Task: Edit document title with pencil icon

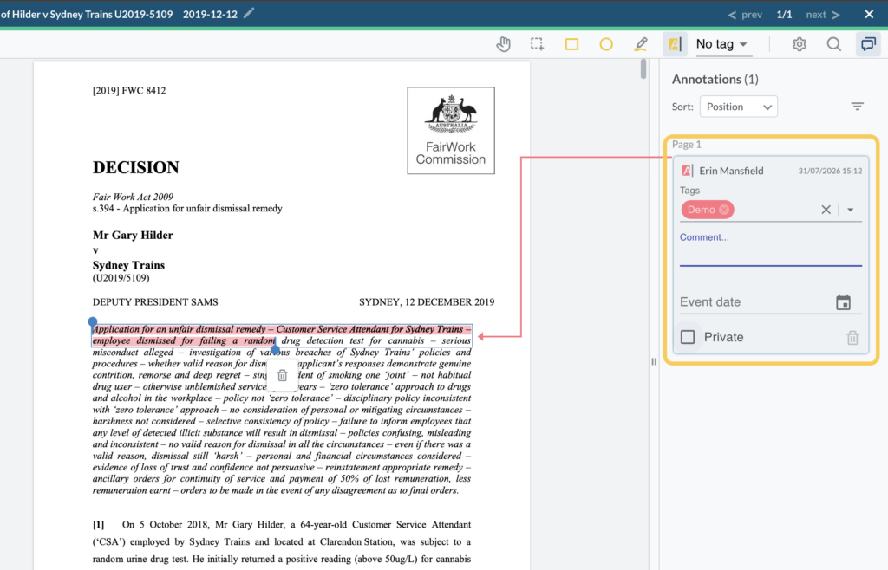Action: point(249,14)
